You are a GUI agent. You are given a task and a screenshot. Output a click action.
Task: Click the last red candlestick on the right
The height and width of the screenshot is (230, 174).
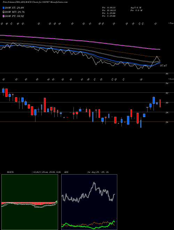(x=160, y=103)
